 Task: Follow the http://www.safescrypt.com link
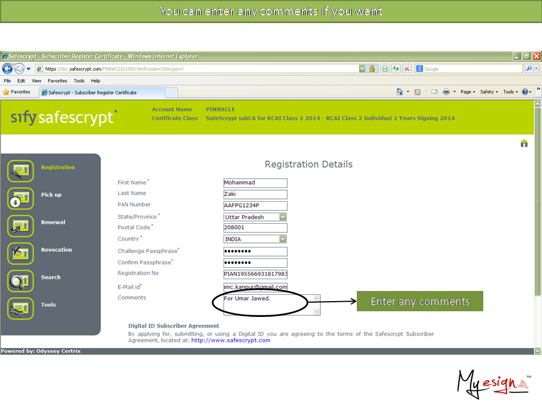coord(230,341)
